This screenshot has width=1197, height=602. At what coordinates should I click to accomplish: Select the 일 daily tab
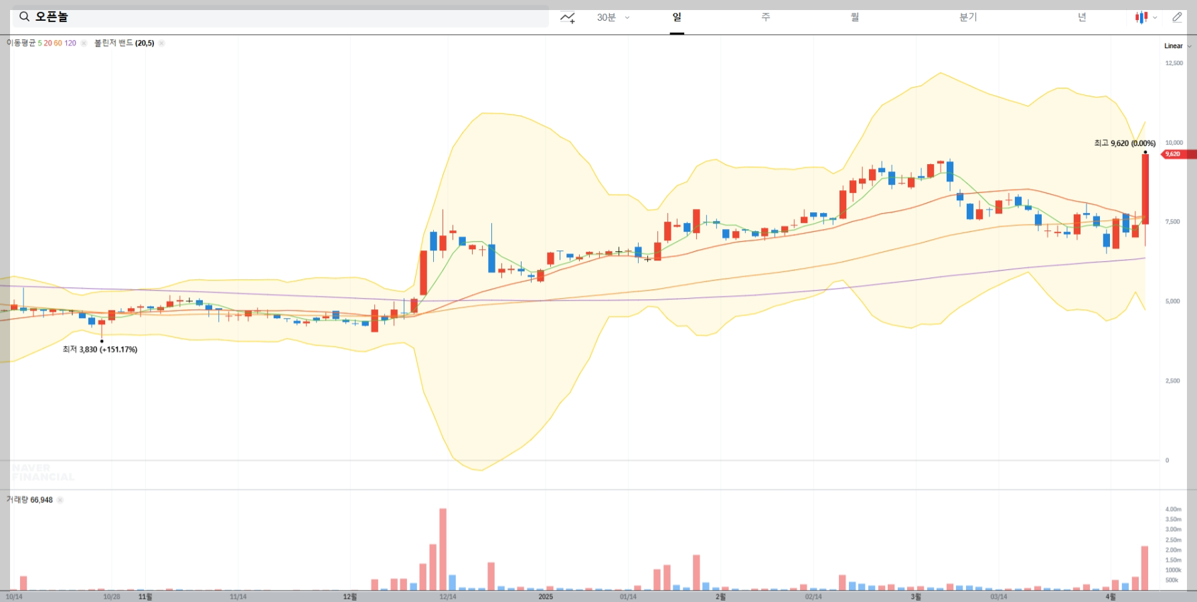coord(677,17)
